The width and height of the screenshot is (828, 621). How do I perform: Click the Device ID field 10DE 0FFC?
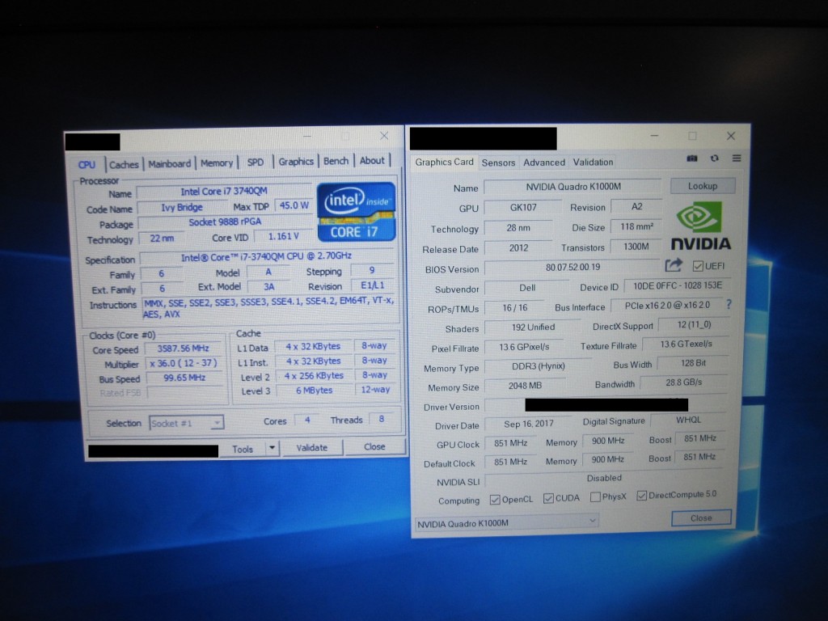pyautogui.click(x=678, y=285)
